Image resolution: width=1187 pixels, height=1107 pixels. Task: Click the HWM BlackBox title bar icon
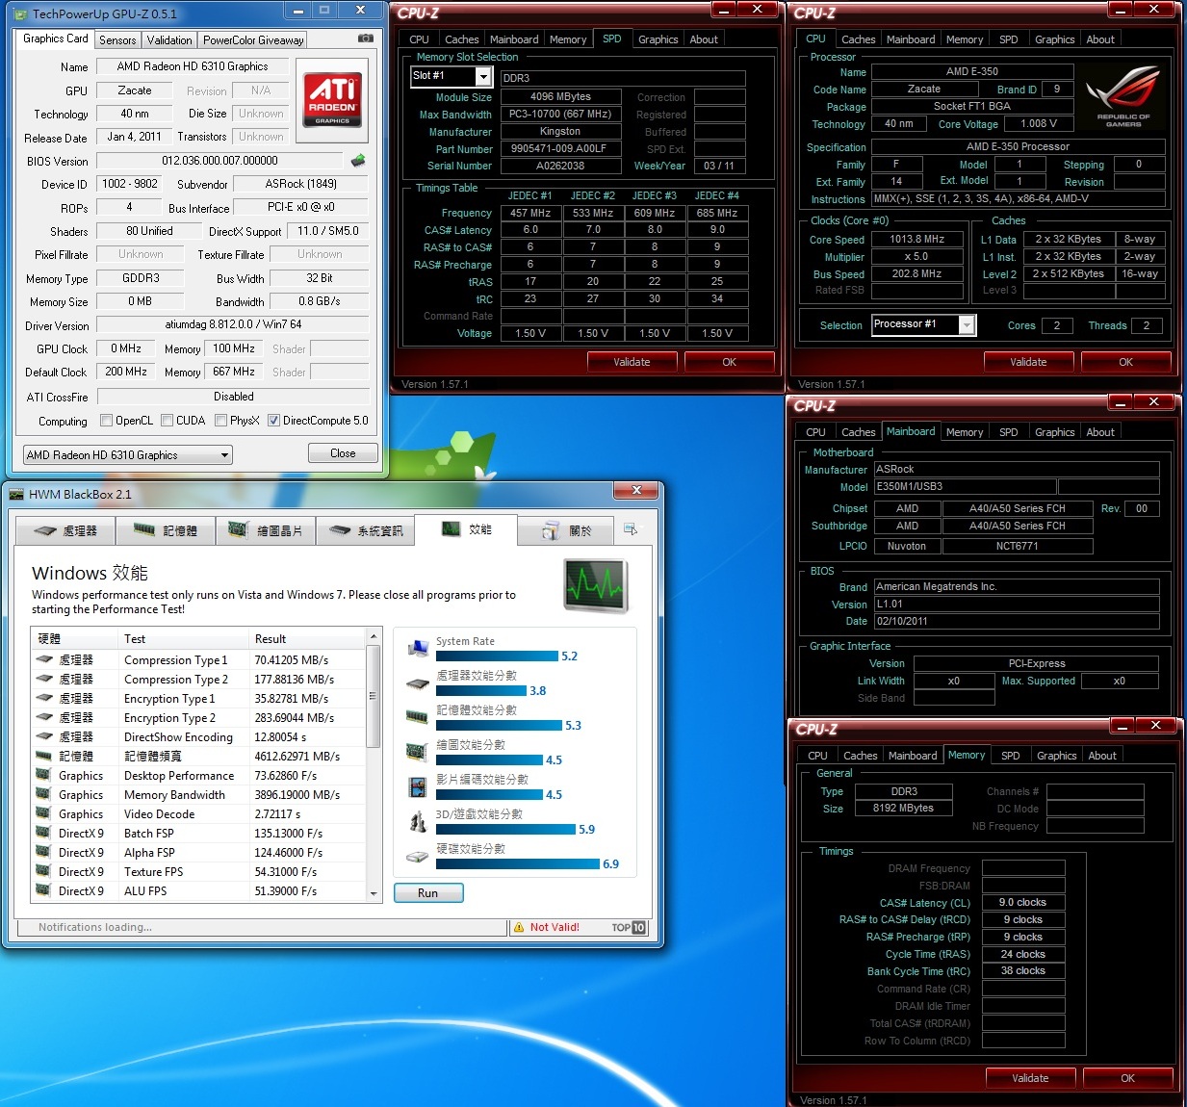pyautogui.click(x=16, y=495)
